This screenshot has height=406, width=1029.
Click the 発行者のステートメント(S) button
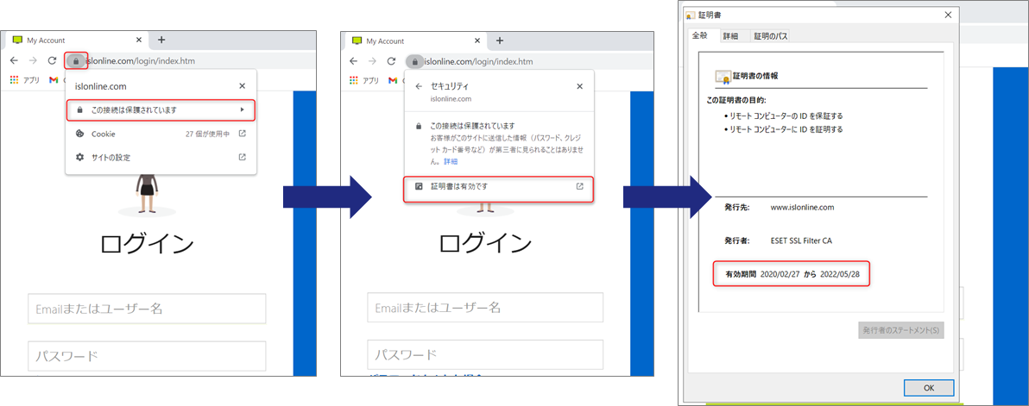tap(901, 331)
